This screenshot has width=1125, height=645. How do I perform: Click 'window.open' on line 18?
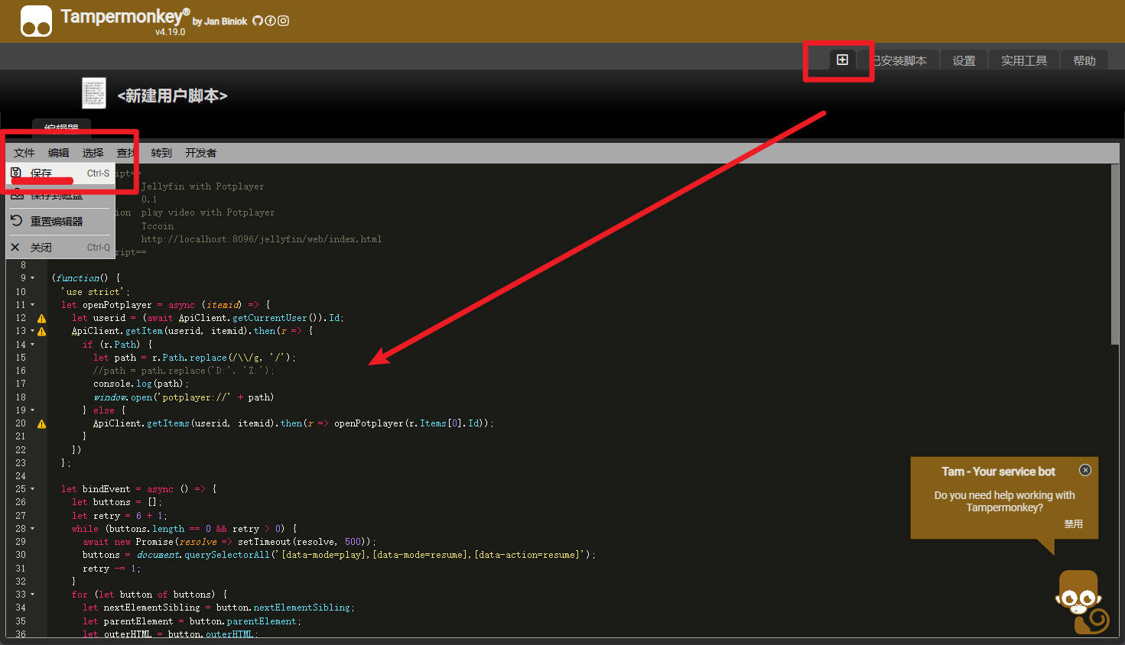coord(123,397)
